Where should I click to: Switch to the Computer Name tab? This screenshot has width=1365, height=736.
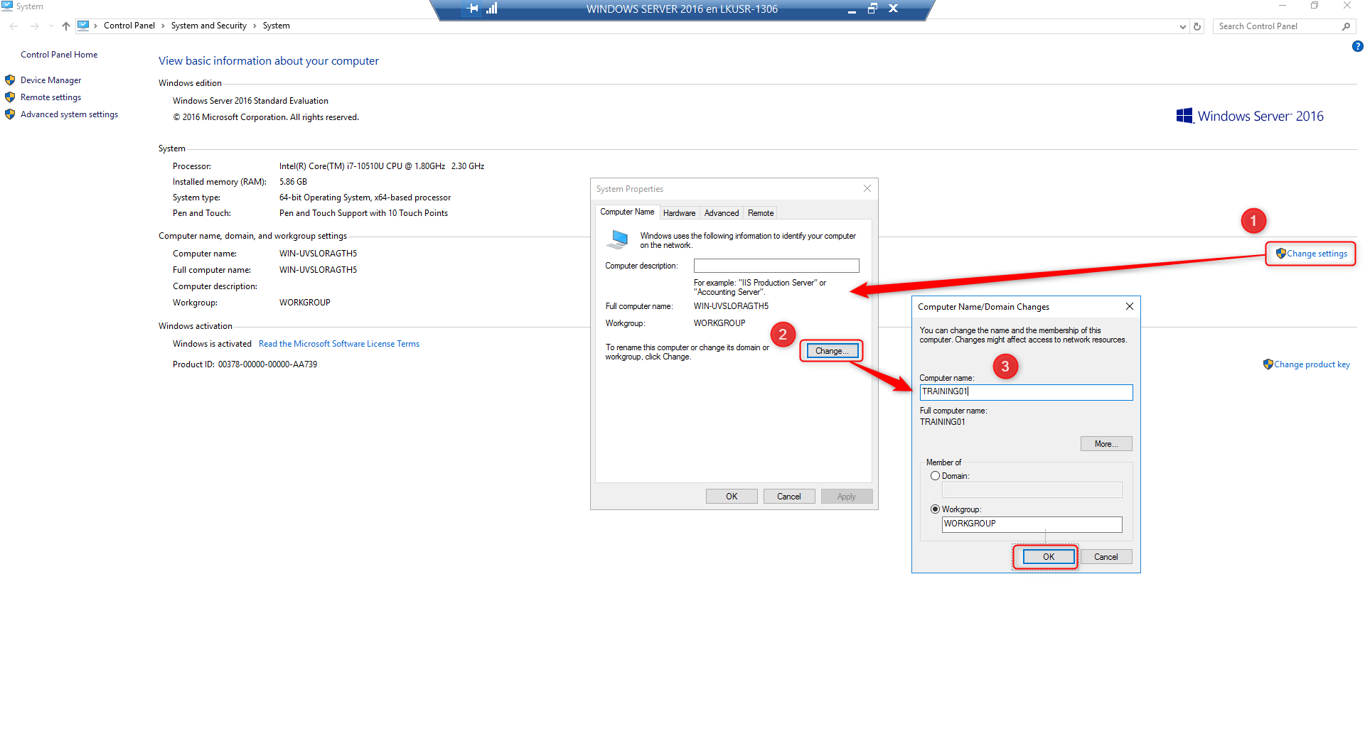(x=627, y=212)
